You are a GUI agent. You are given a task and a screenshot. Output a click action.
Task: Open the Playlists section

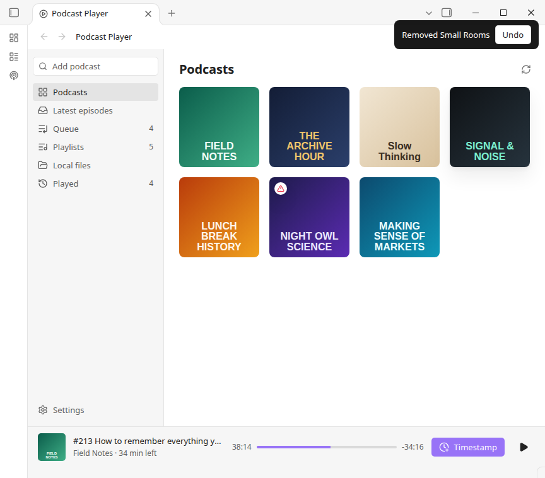[96, 147]
